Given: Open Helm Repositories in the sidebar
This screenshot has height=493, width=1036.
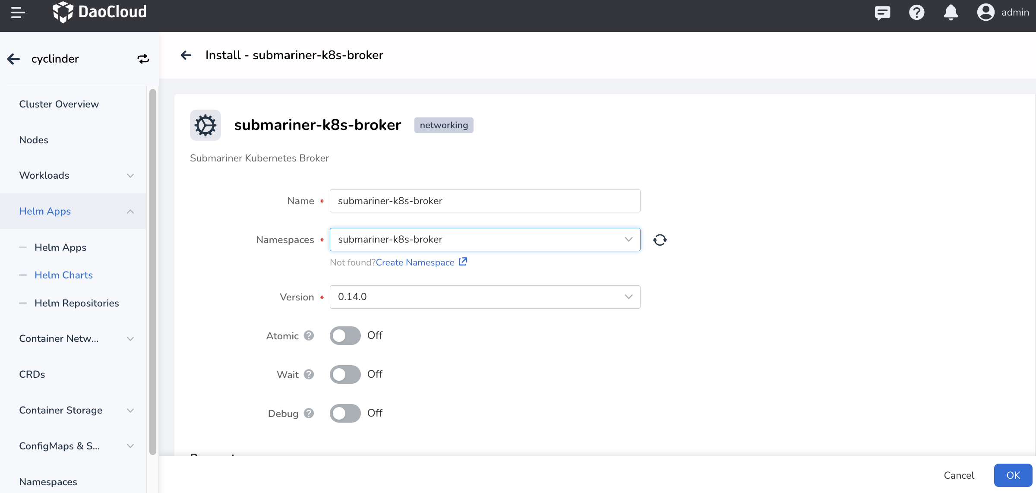Looking at the screenshot, I should tap(77, 303).
